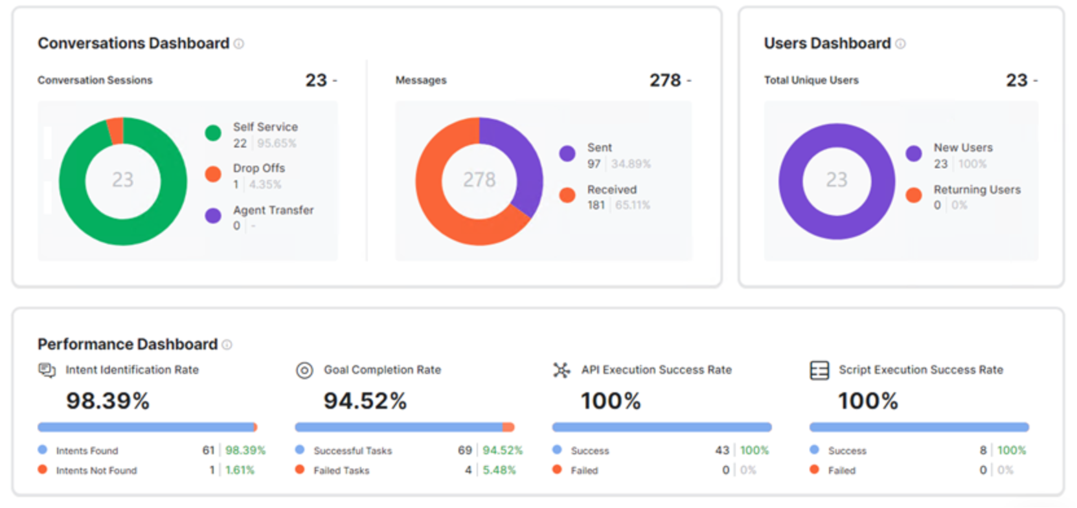Viewport: 1077px width, 508px height.
Task: Select the Returning Users legend entry
Action: 963,197
